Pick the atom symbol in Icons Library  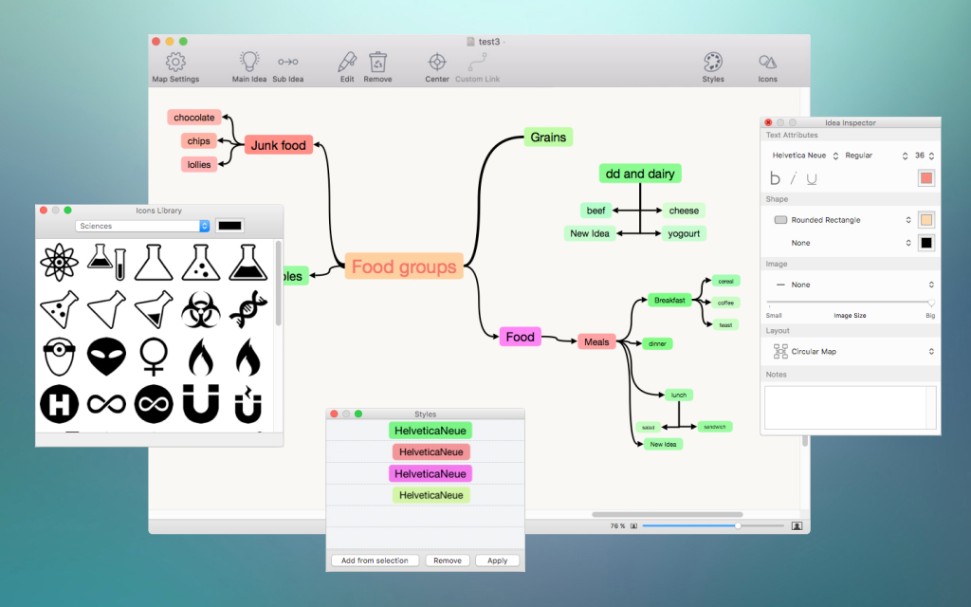click(59, 262)
